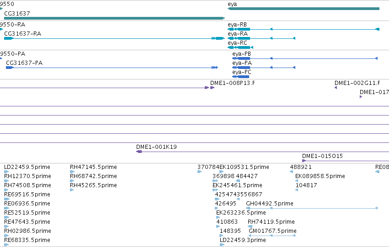Click the RE47643.5prime EST label
The image size is (389, 247).
click(x=27, y=222)
